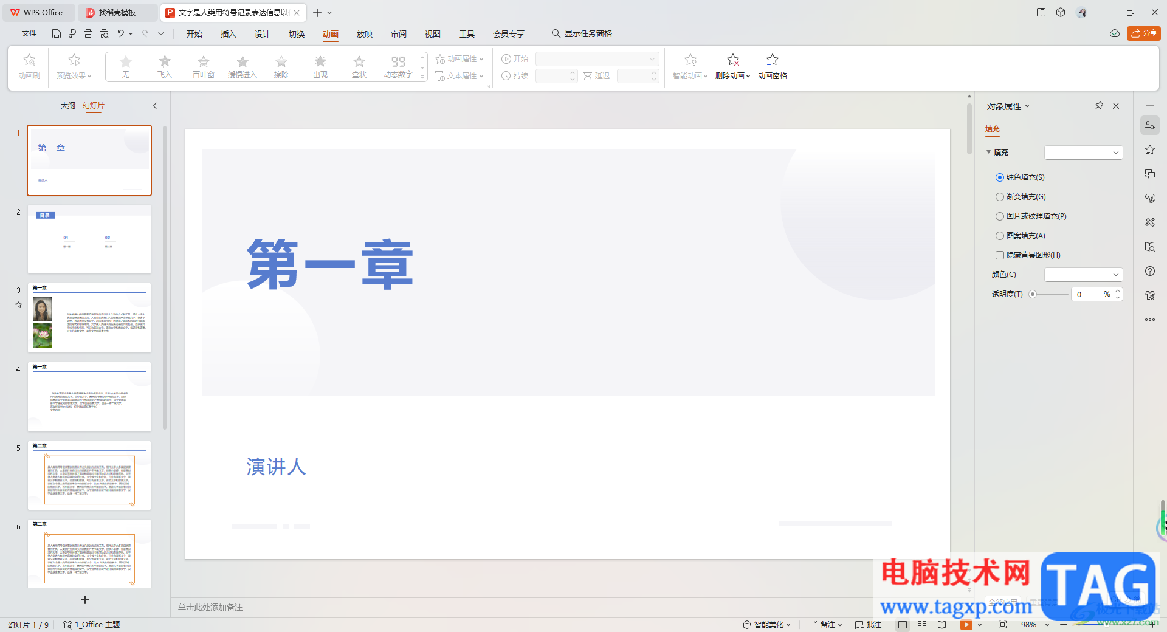This screenshot has width=1167, height=632.
Task: Open the 放映 ribbon tab
Action: tap(365, 34)
